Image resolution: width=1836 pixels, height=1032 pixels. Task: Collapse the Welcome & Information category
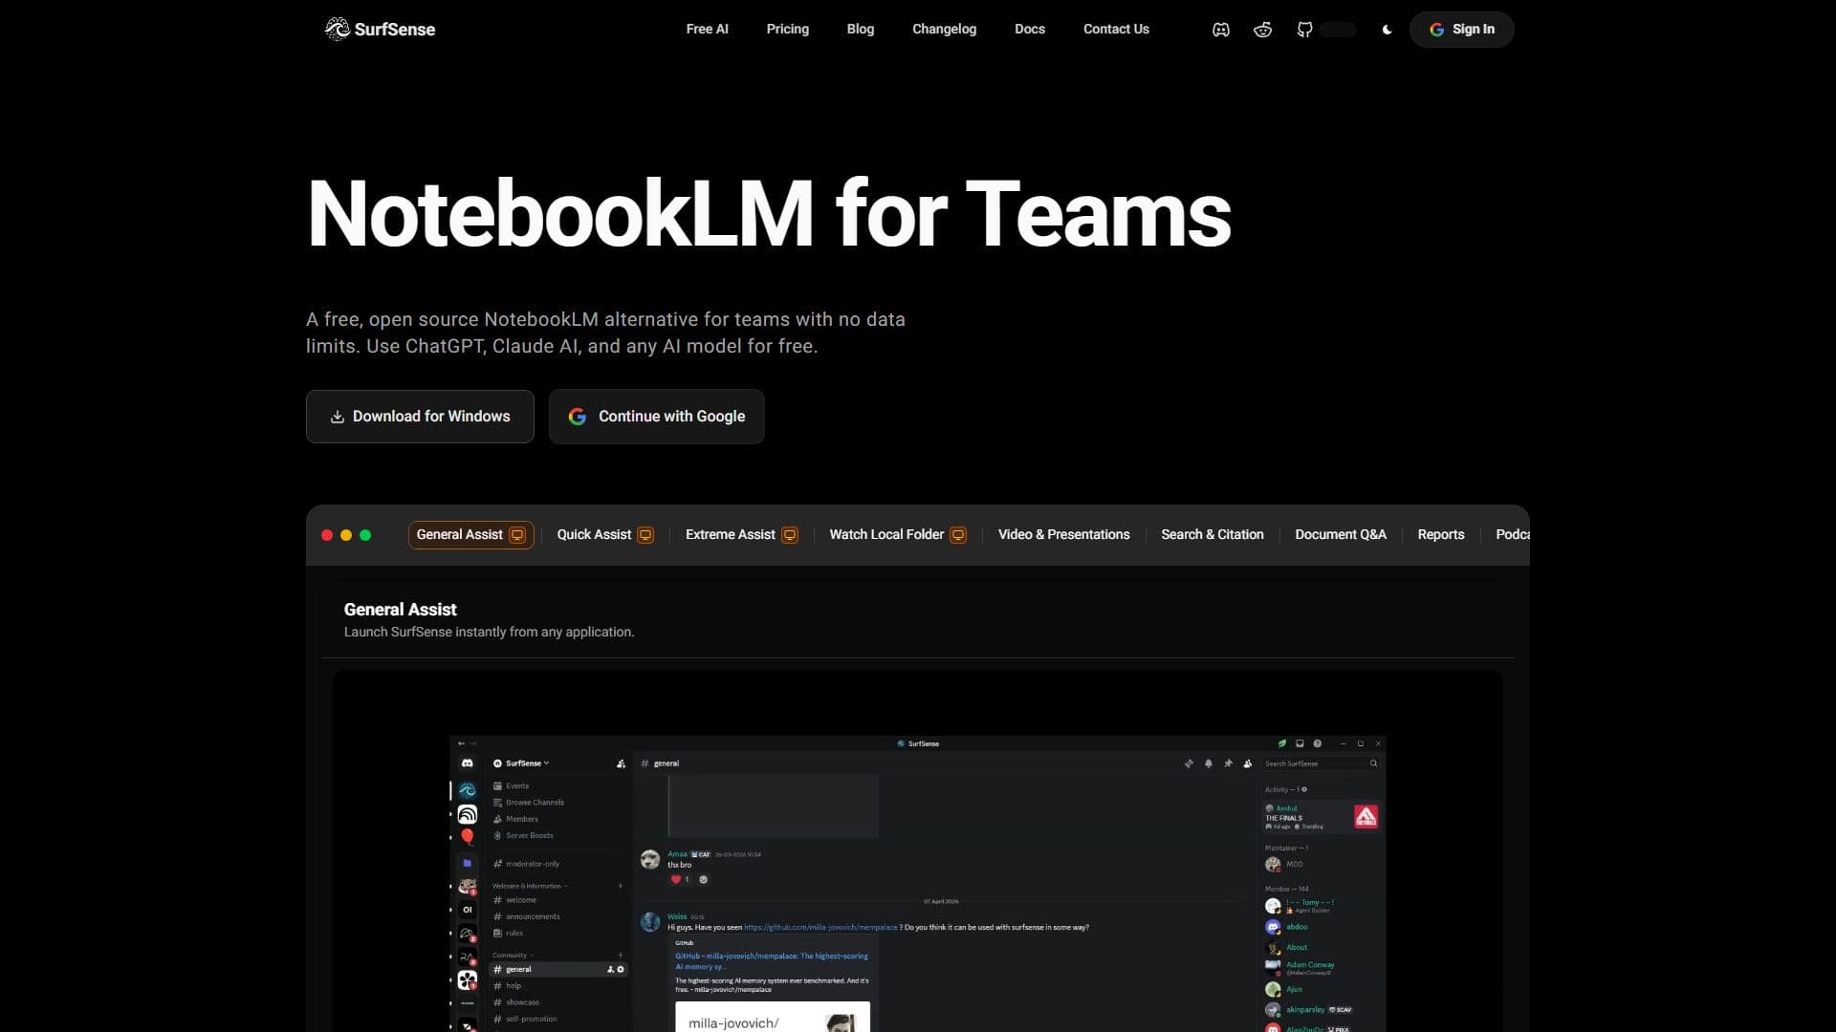pyautogui.click(x=529, y=886)
